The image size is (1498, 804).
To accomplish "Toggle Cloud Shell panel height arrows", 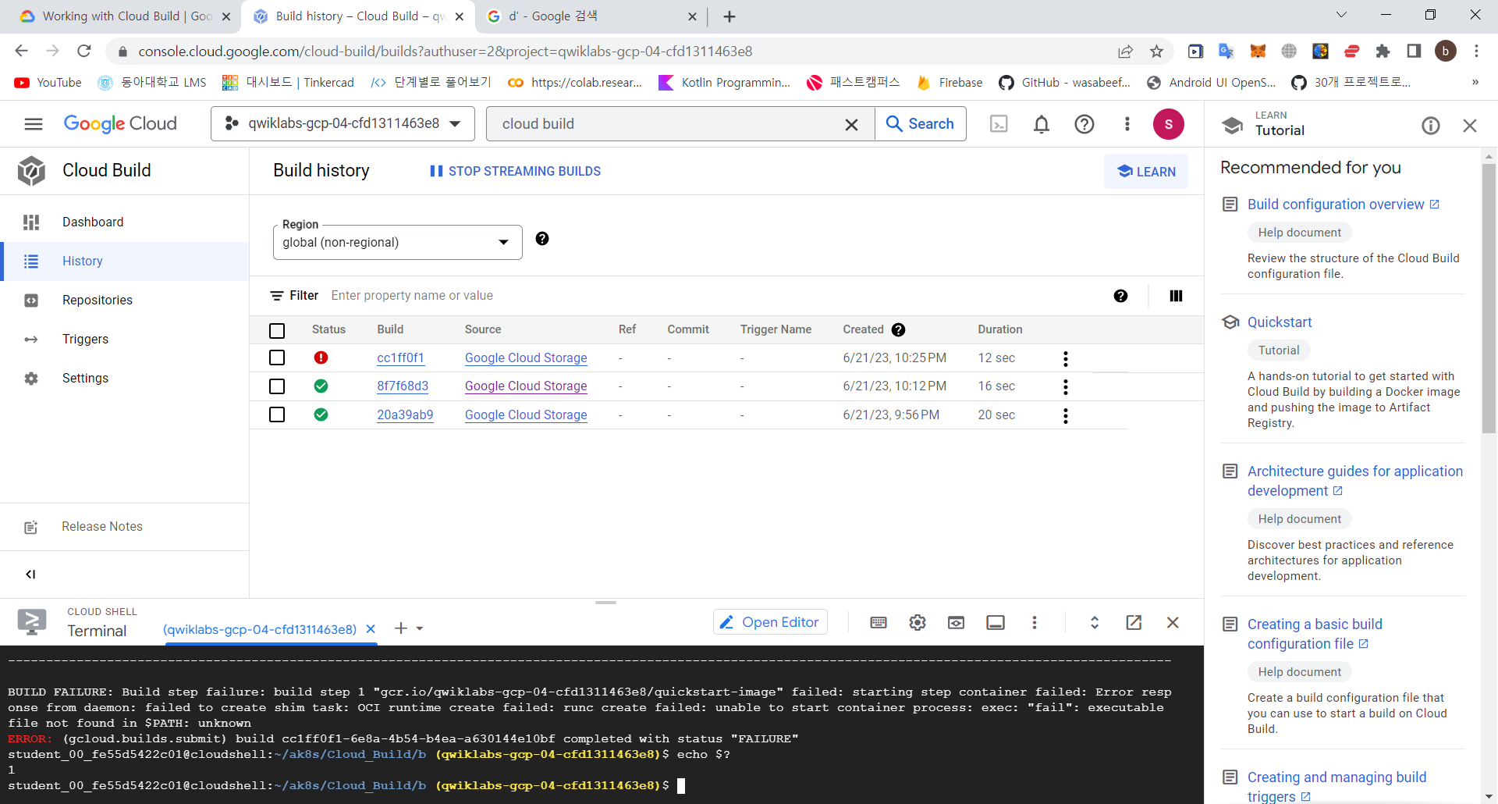I will (1095, 622).
